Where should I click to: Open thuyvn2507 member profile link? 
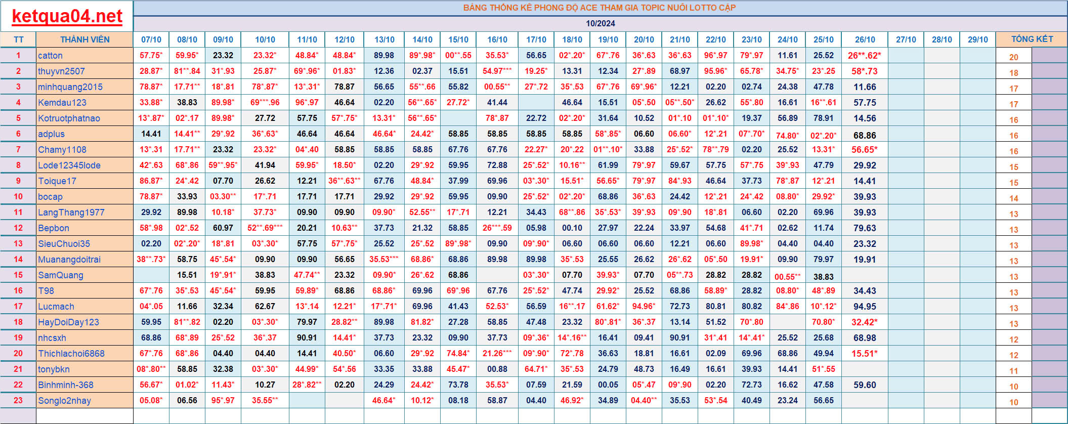tap(61, 71)
